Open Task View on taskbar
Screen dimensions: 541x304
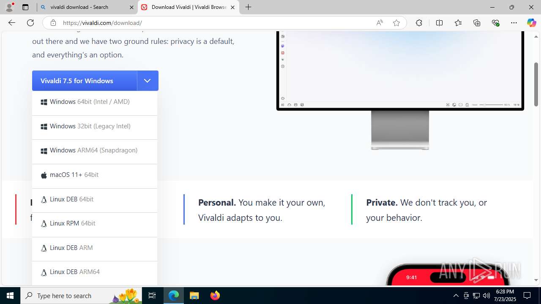coord(153,296)
